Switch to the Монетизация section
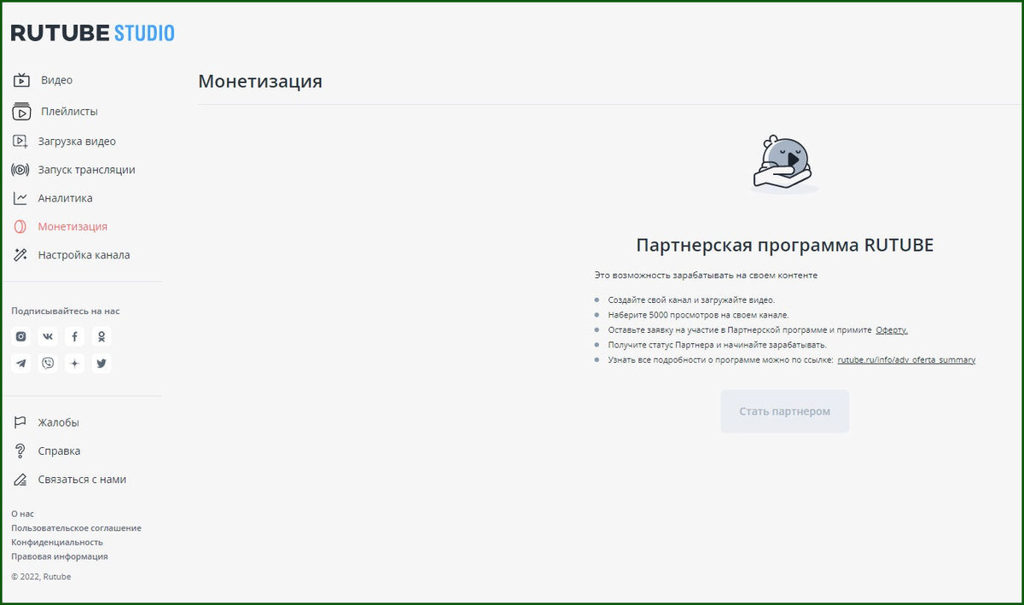The image size is (1024, 605). click(73, 225)
